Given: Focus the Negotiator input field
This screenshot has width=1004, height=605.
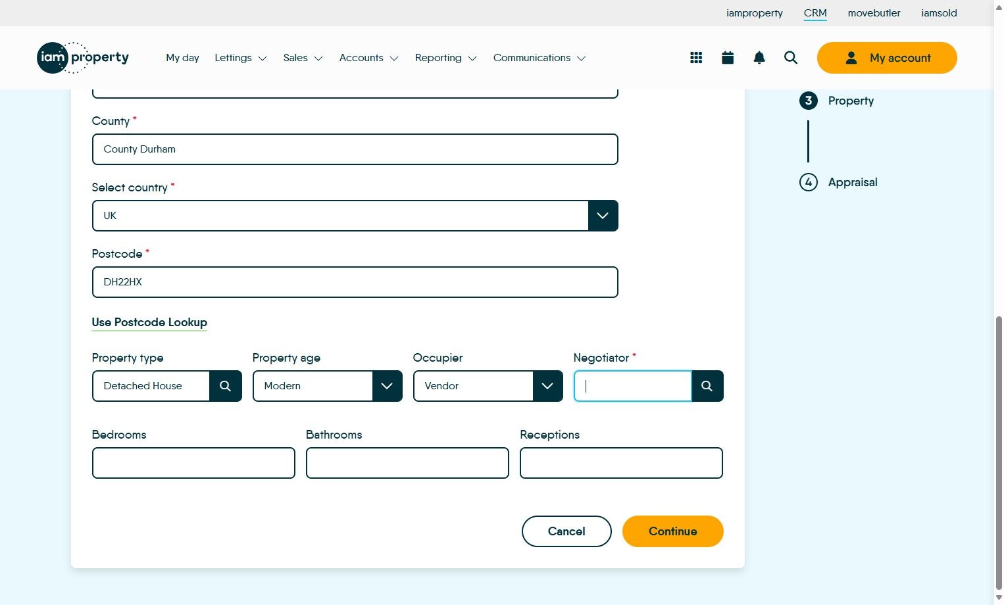Looking at the screenshot, I should point(633,386).
